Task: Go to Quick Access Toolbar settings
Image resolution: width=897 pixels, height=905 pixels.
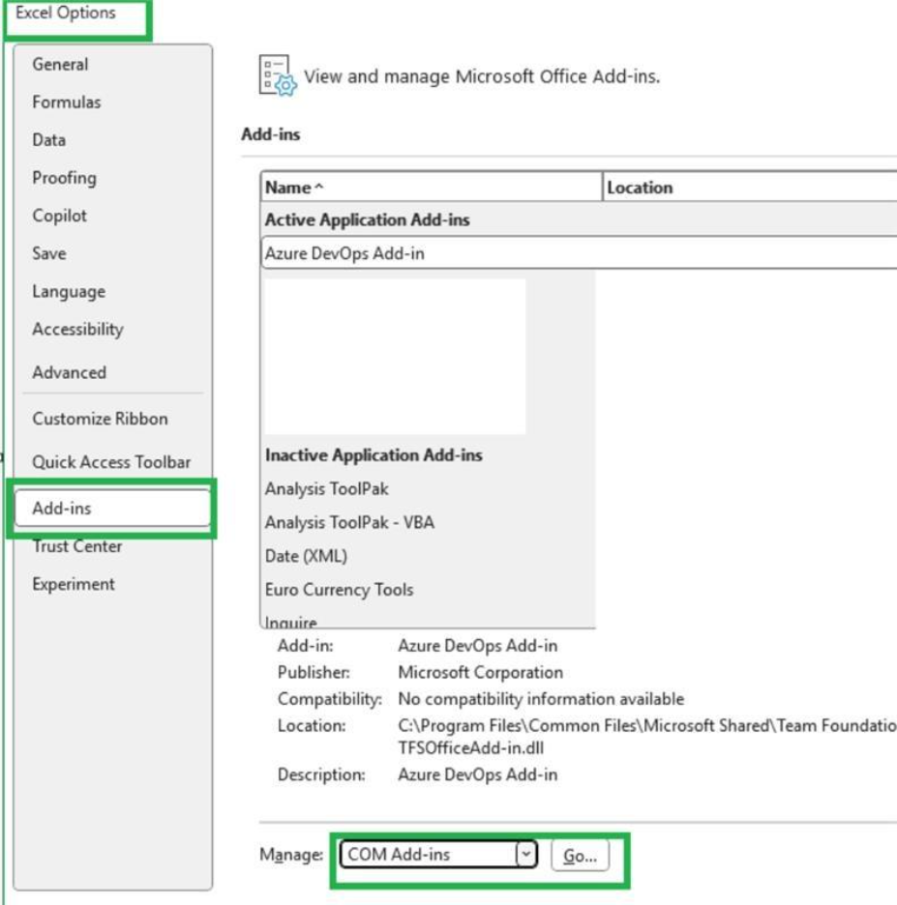Action: click(x=111, y=462)
